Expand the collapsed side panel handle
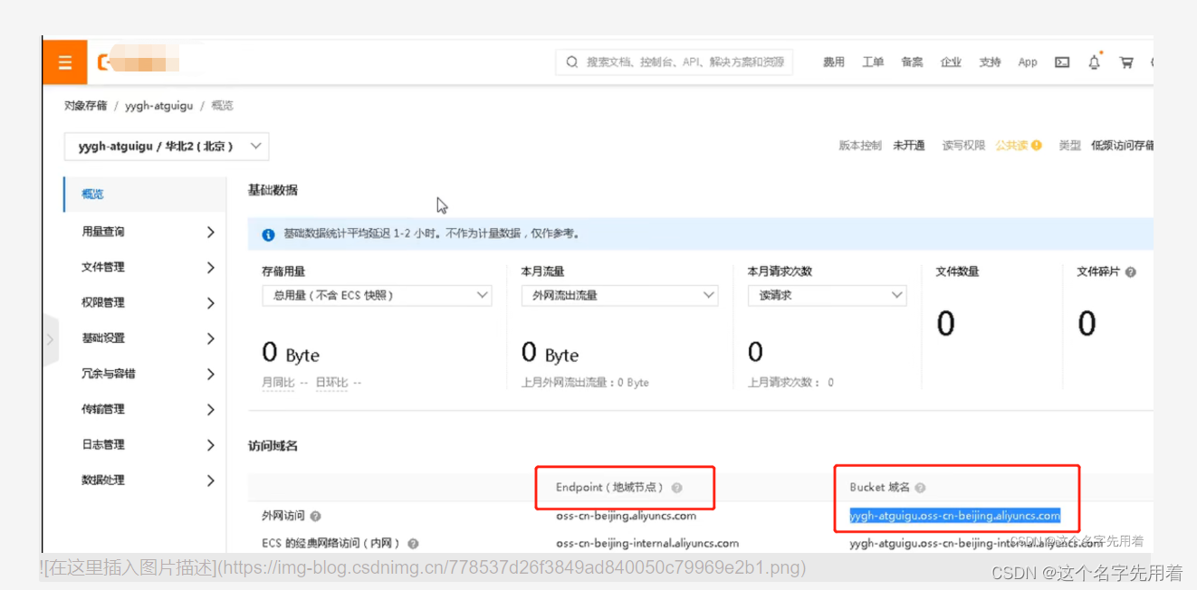Image resolution: width=1197 pixels, height=590 pixels. point(50,340)
